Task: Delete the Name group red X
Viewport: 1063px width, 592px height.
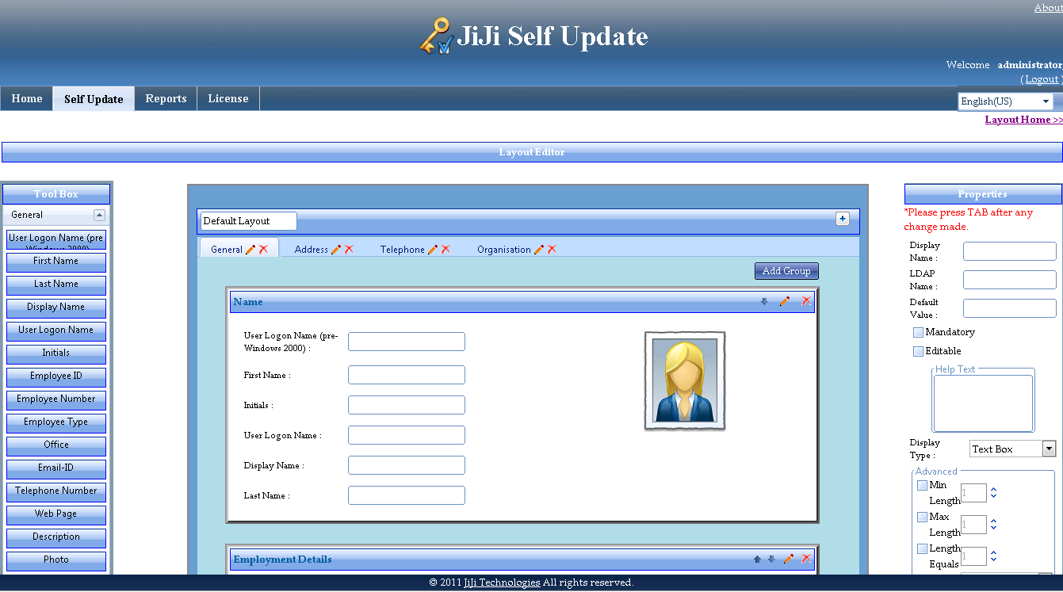Action: click(806, 301)
